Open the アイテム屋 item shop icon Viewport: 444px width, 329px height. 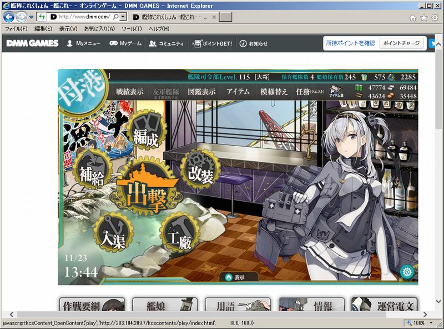click(x=336, y=92)
